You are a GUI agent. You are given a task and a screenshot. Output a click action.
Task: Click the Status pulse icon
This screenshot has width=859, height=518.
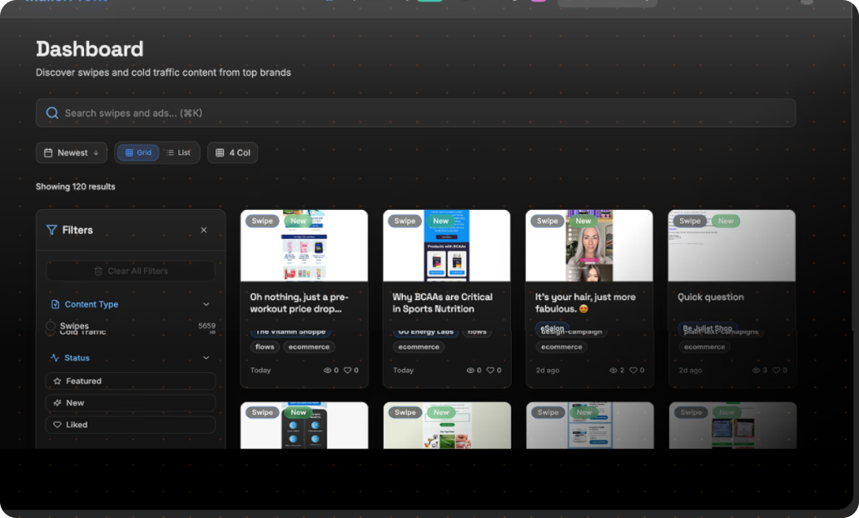pos(55,358)
